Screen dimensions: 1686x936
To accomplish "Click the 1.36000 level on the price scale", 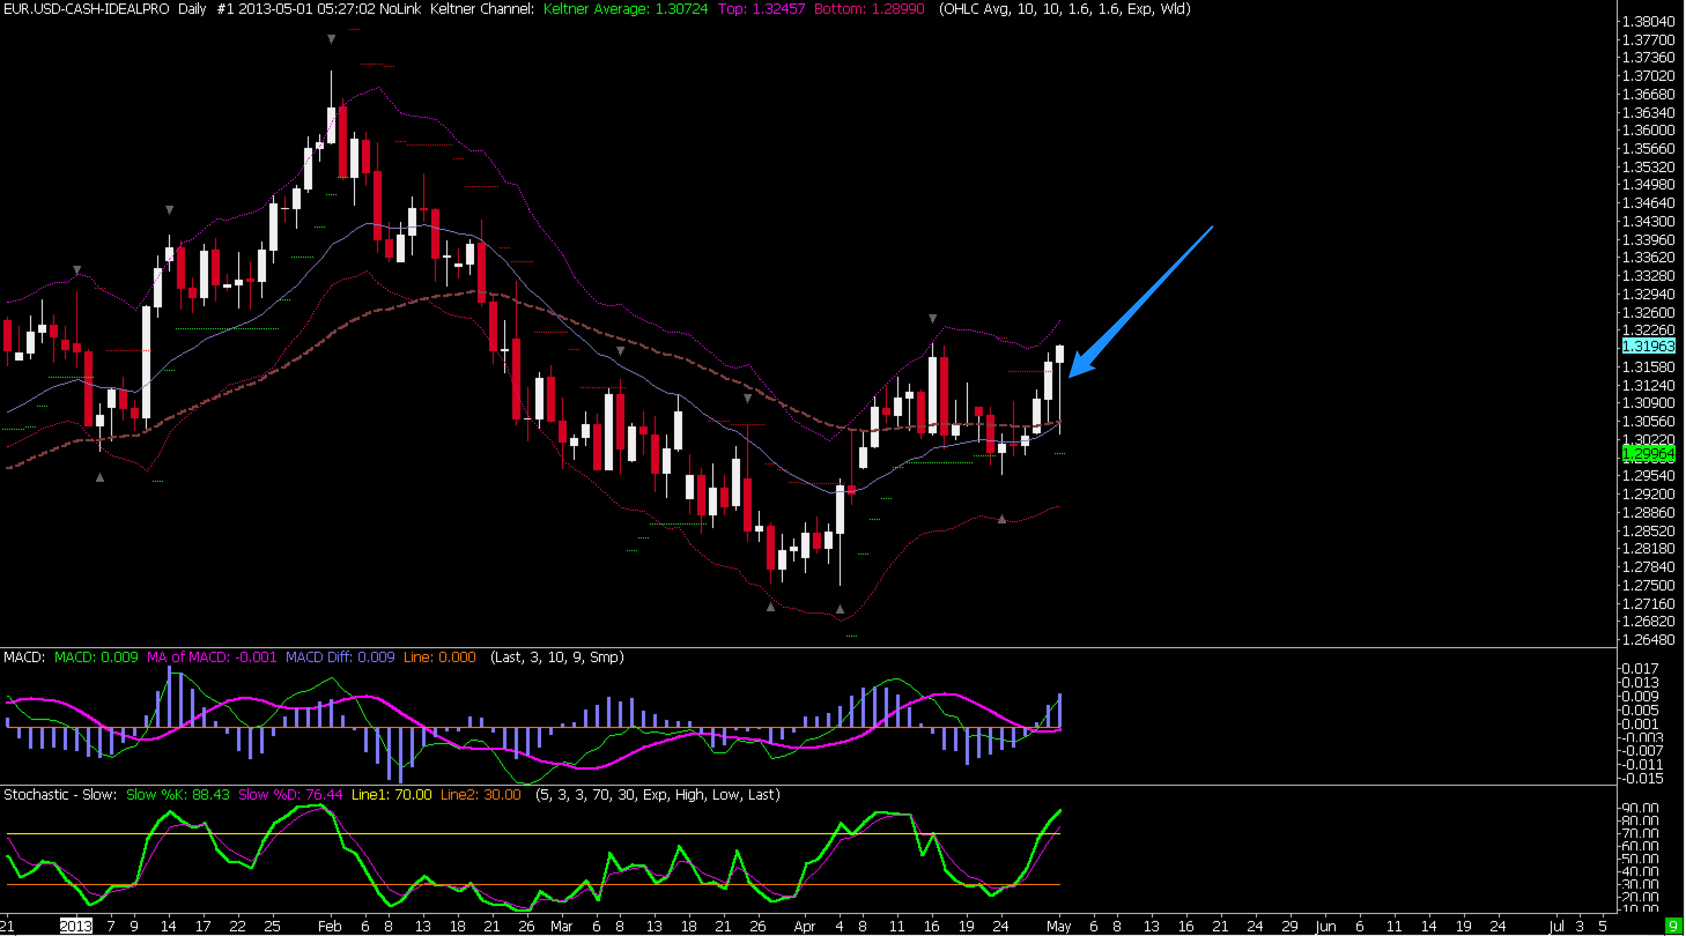I will tap(1648, 130).
